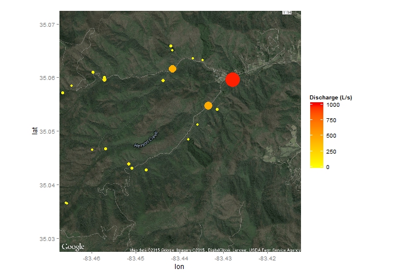The image size is (396, 277).
Task: Select the orange marker below the red circle
Action: point(208,106)
